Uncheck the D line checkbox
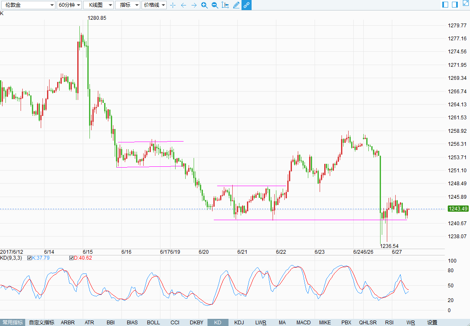The height and width of the screenshot is (326, 470). [71, 258]
